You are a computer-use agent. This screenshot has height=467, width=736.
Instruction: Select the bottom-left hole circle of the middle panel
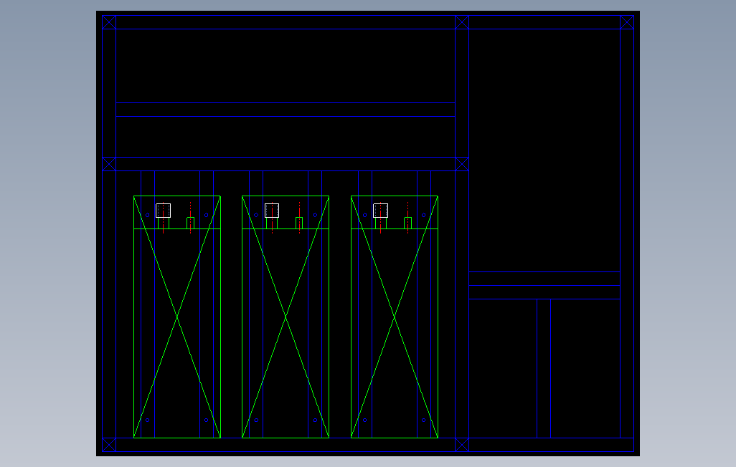point(256,420)
